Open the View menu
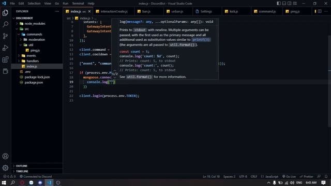 [x=48, y=4]
